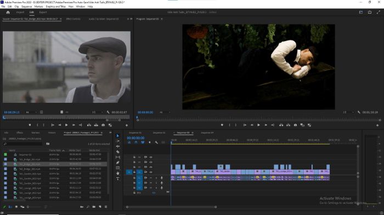The width and height of the screenshot is (384, 215).
Task: Click New Item icon in Project panel
Action: pos(100,207)
